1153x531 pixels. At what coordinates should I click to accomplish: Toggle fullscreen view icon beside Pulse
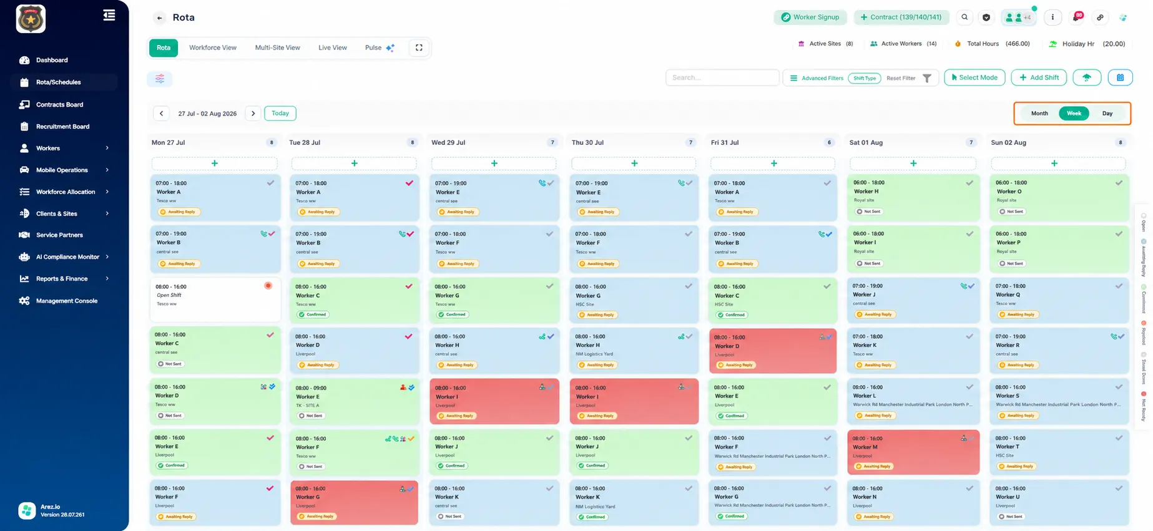(x=419, y=47)
